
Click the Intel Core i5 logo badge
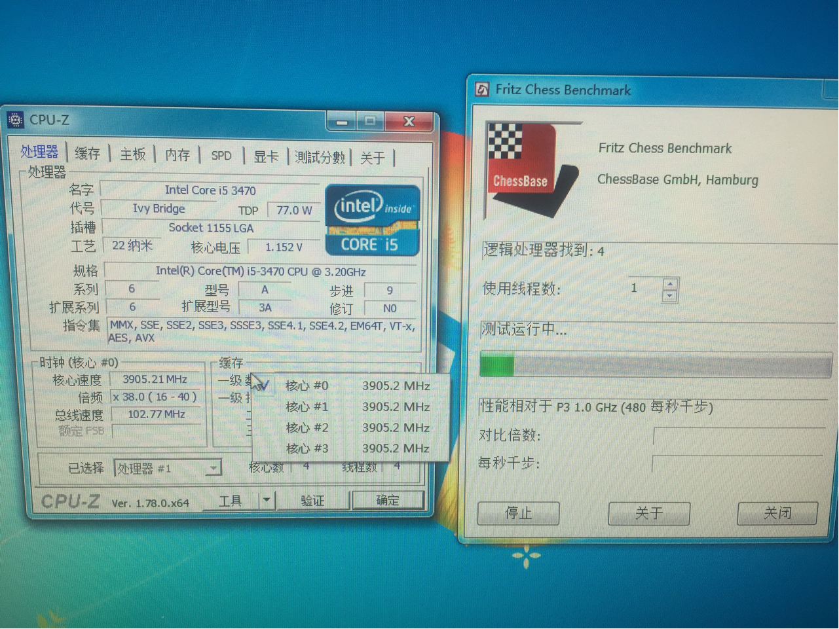pos(371,221)
